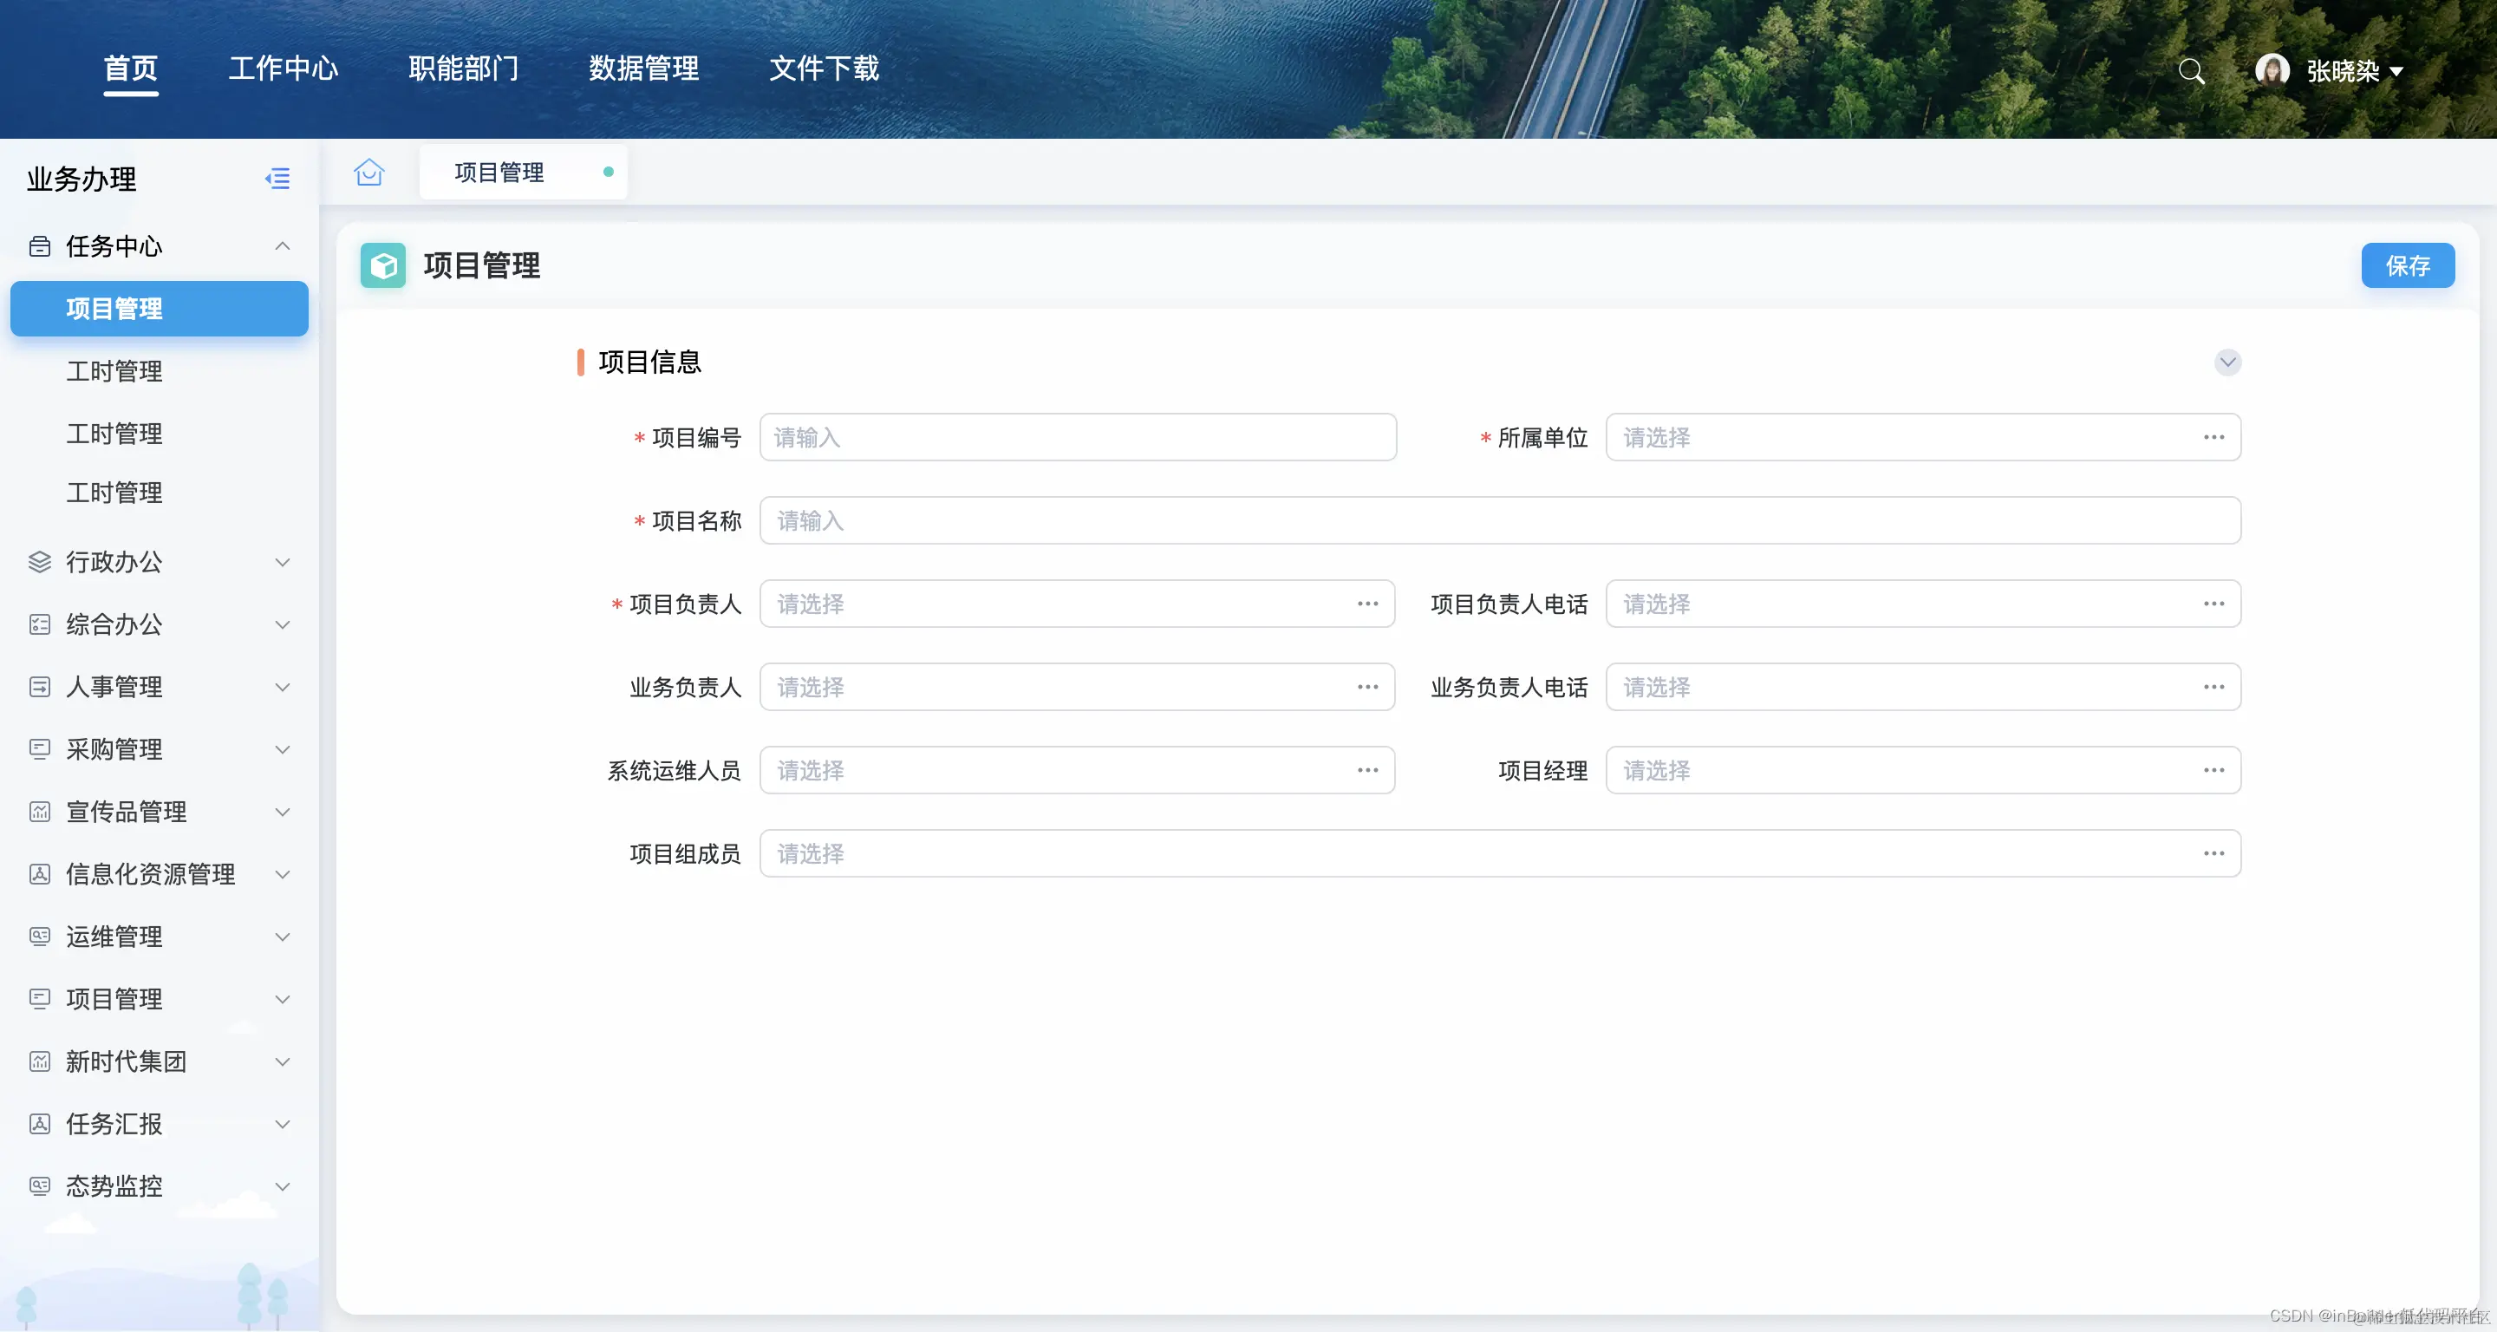
Task: Click the teal cube icon beside 项目管理 title
Action: 383,265
